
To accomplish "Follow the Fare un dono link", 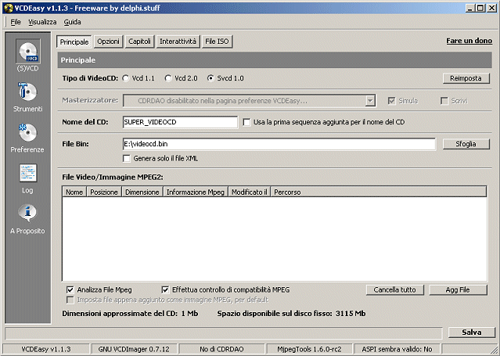I will point(469,40).
